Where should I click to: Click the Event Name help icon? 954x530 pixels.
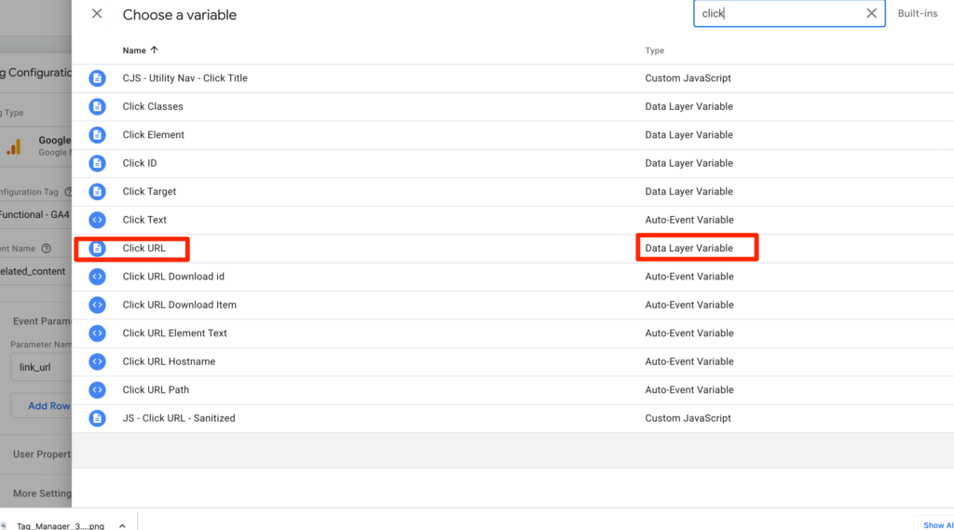click(x=47, y=249)
